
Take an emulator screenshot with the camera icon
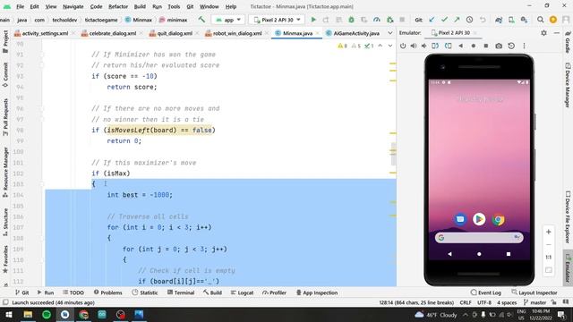click(x=499, y=46)
